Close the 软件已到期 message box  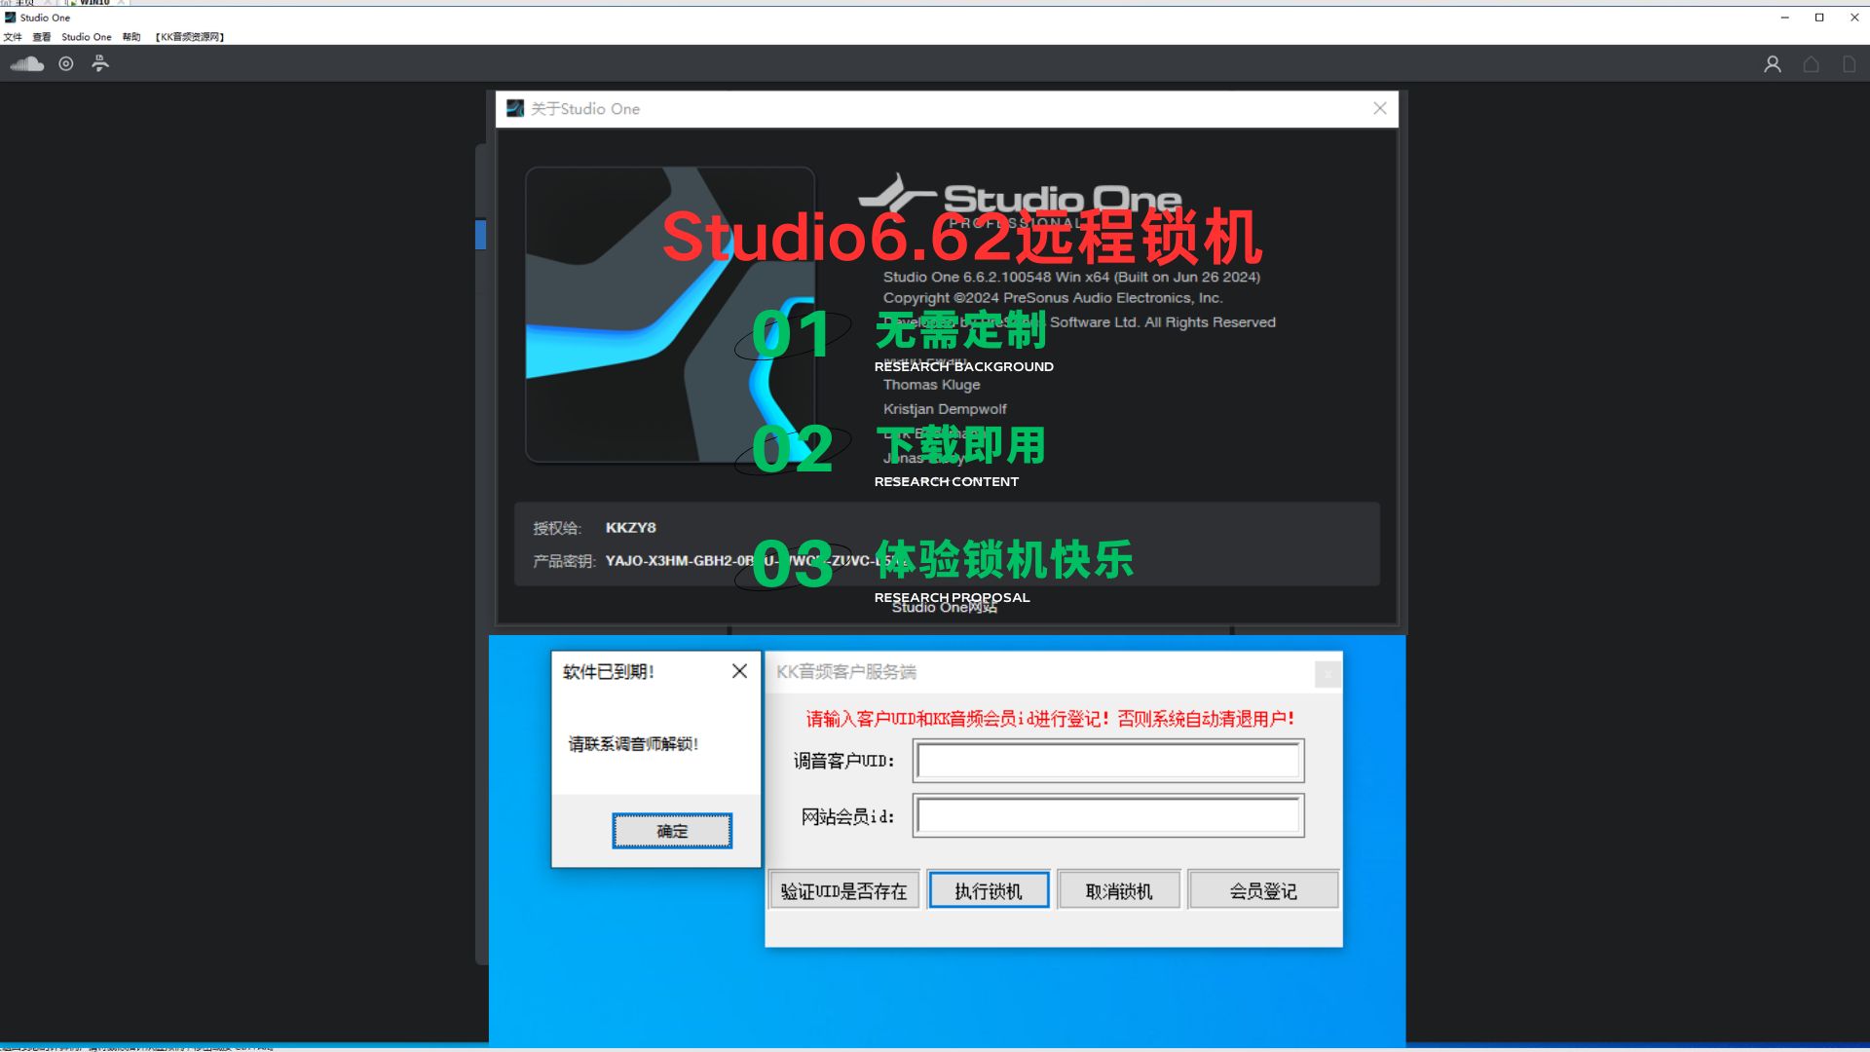click(x=740, y=671)
